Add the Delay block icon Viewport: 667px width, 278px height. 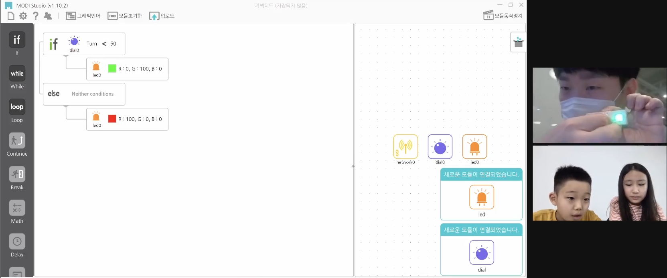click(x=17, y=242)
